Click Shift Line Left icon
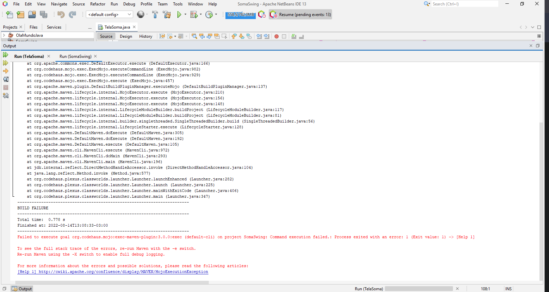 [x=259, y=36]
